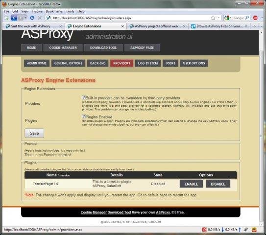
Task: Click the 'Disabled' state cell
Action: click(158, 184)
